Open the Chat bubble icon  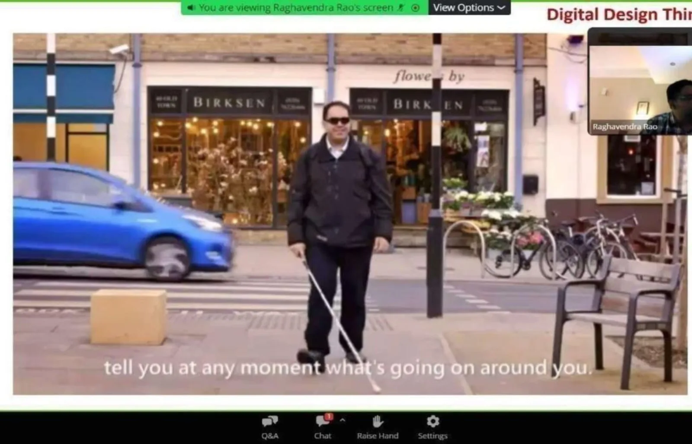[322, 421]
